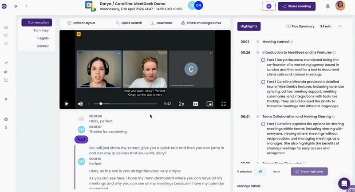The width and height of the screenshot is (355, 192).
Task: Enable picture-in-picture mode
Action: [x=209, y=104]
